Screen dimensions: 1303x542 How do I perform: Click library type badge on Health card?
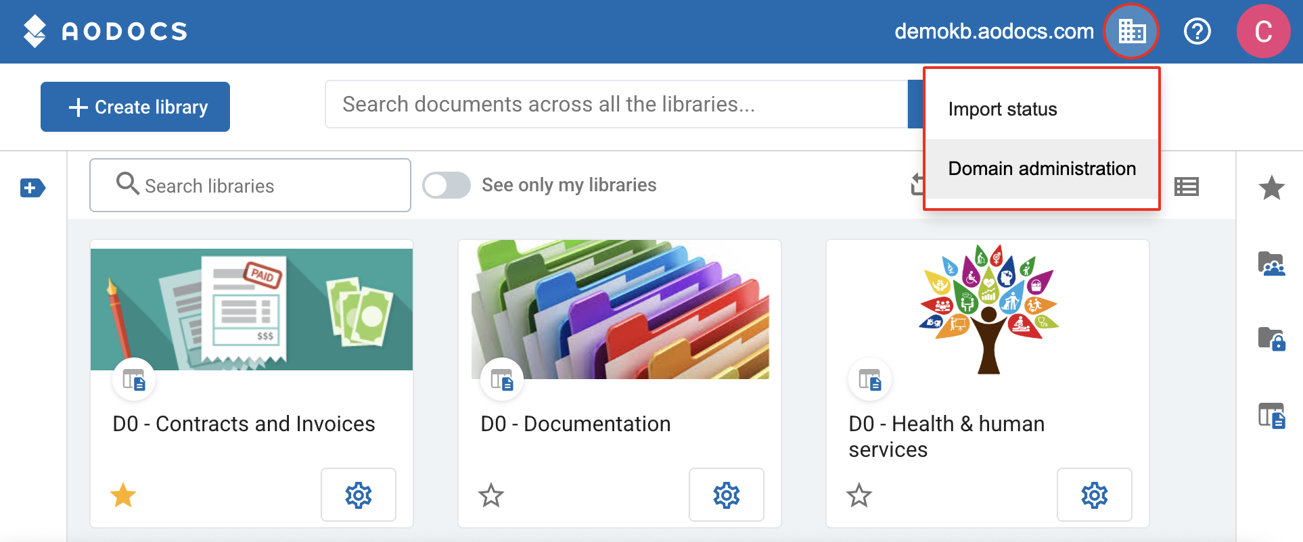click(870, 380)
